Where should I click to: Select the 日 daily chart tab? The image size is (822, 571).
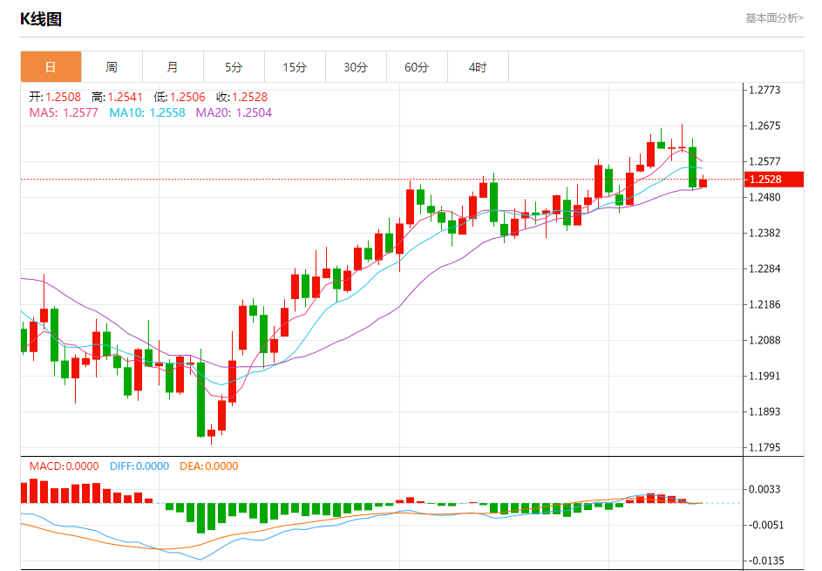click(x=51, y=66)
